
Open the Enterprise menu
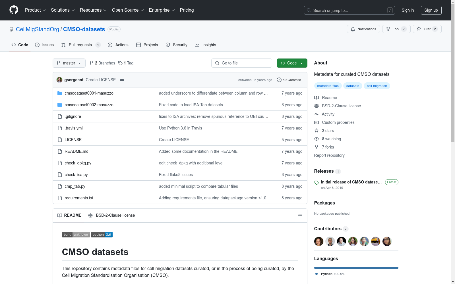click(x=162, y=10)
